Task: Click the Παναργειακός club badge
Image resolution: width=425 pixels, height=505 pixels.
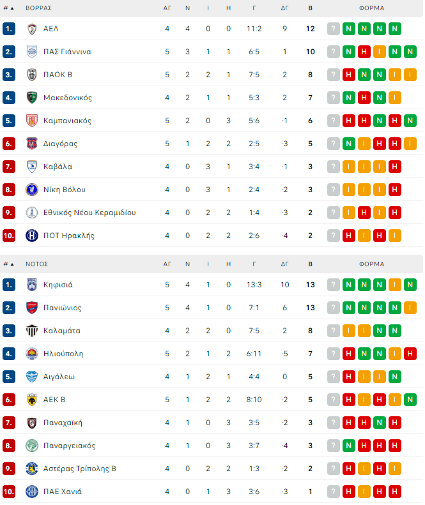Action: coord(32,446)
